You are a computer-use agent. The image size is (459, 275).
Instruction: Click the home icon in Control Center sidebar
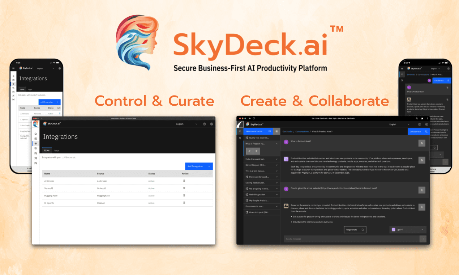pos(36,134)
